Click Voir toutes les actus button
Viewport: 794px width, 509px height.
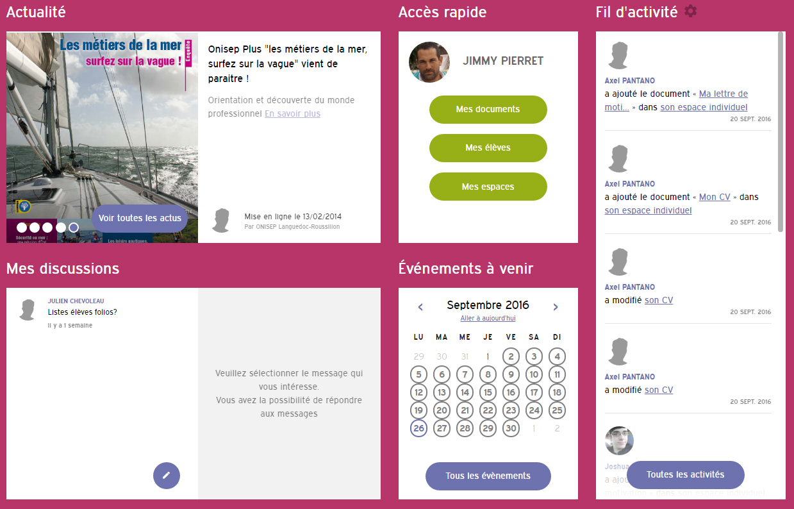[140, 219]
